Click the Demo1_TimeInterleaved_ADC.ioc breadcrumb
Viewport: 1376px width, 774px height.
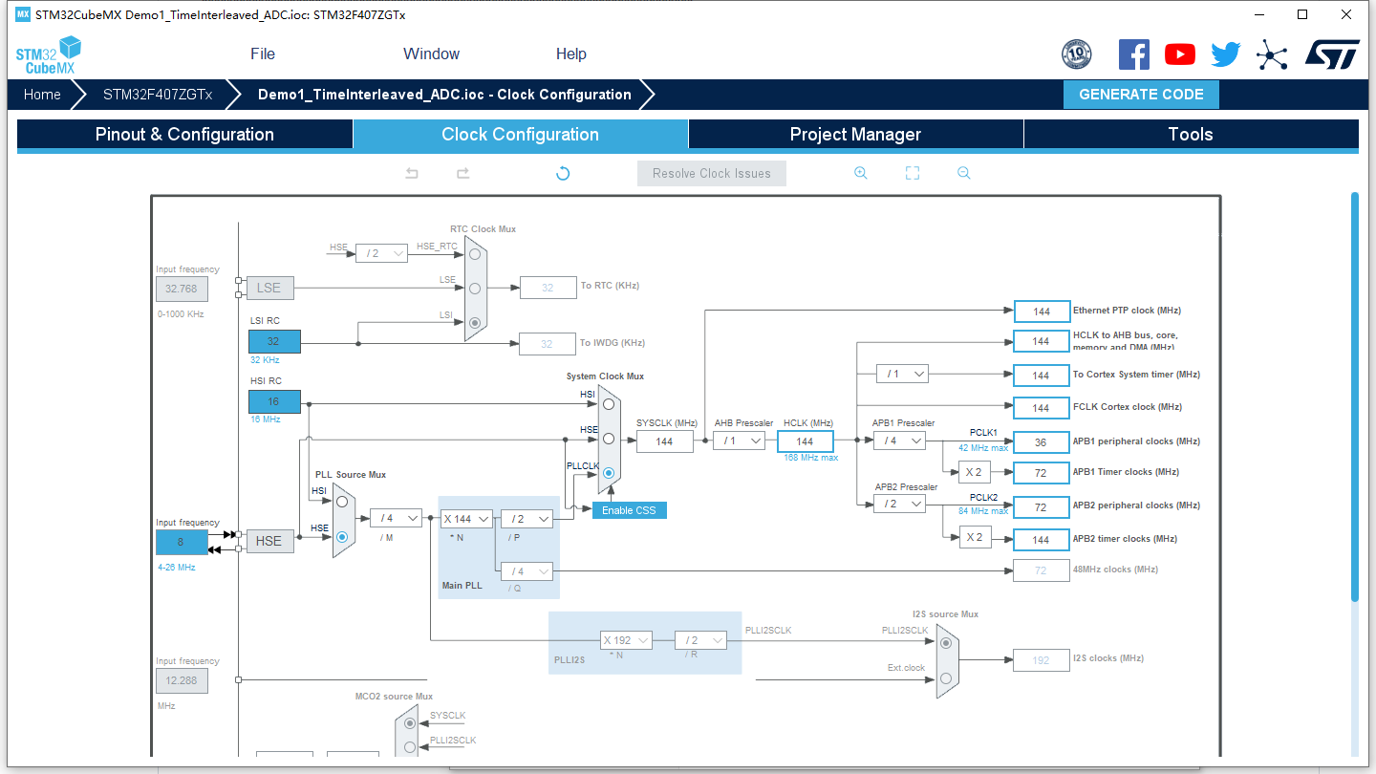tap(444, 95)
